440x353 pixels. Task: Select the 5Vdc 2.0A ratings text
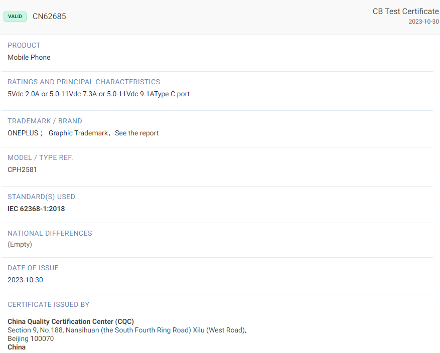(x=98, y=94)
